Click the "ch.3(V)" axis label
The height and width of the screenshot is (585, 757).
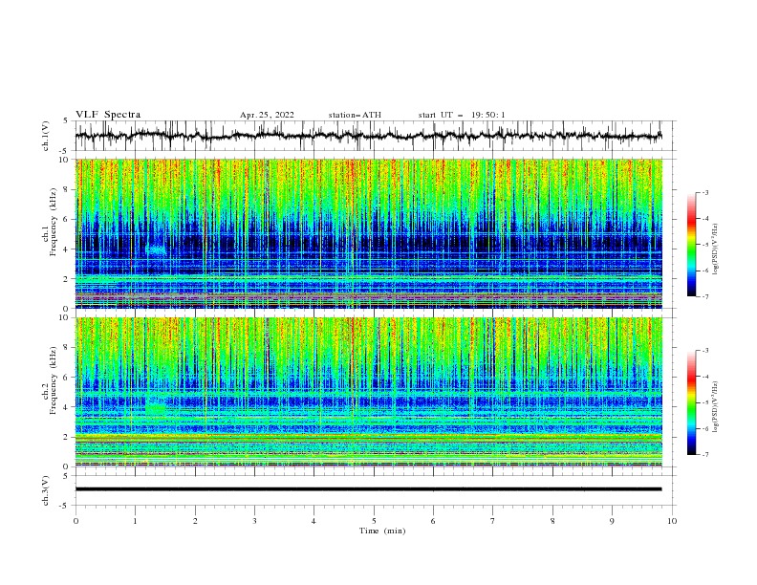pyautogui.click(x=46, y=490)
